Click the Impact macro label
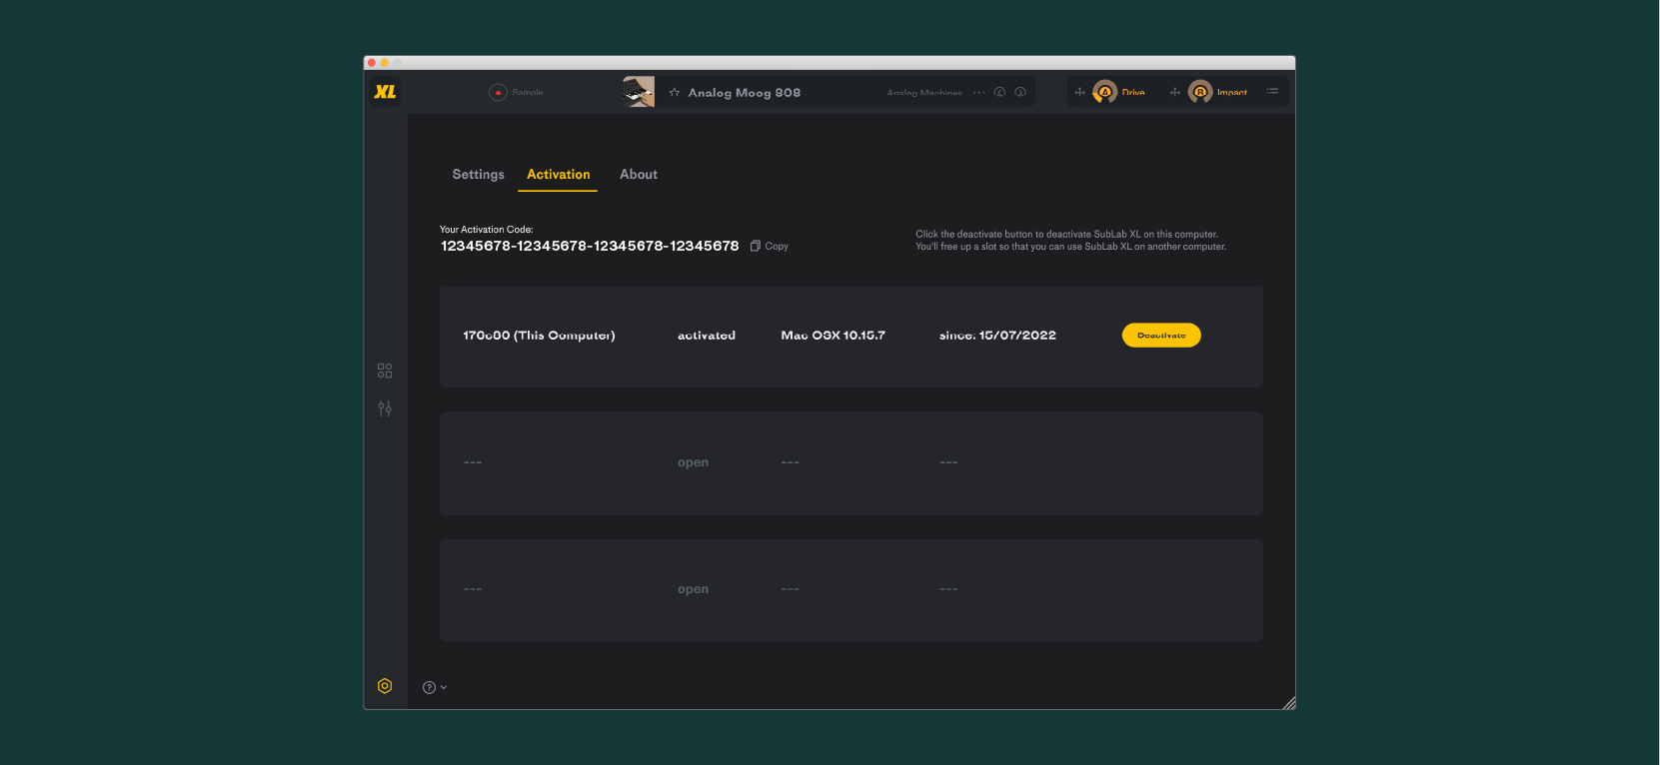The image size is (1660, 765). coord(1232,93)
